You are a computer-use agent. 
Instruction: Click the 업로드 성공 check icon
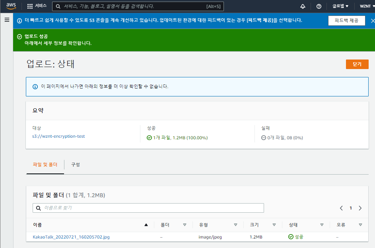coord(19,37)
